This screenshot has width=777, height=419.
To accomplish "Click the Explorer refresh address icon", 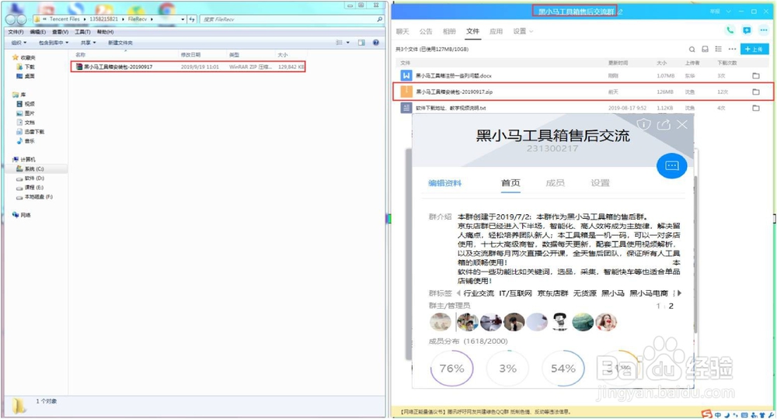I will coord(192,19).
